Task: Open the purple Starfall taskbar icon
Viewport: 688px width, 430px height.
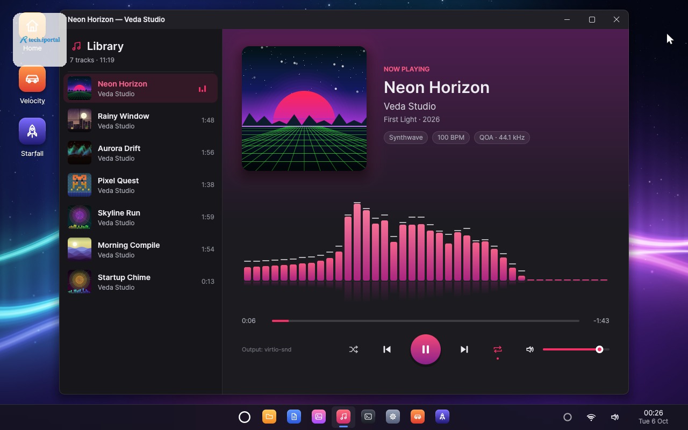Action: (442, 417)
